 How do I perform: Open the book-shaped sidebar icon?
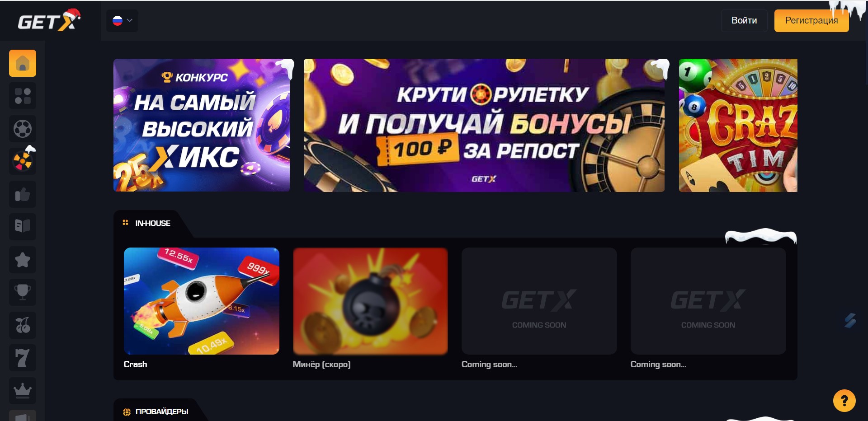point(23,226)
